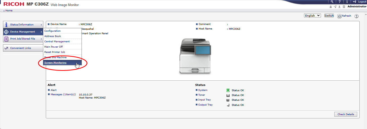Screen dimensions: 367x129
Task: Click the "10.10.0.37" message text
Action: click(86, 95)
